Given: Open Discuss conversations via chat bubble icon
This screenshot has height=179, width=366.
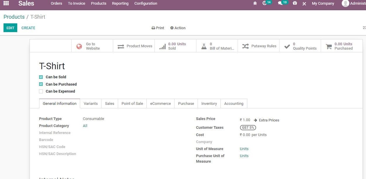Looking at the screenshot, I should pyautogui.click(x=281, y=3).
